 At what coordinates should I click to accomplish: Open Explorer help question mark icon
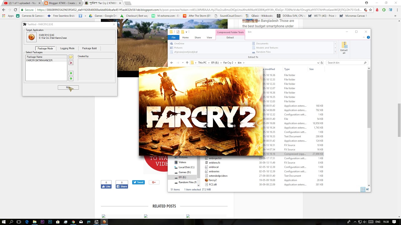(x=368, y=37)
